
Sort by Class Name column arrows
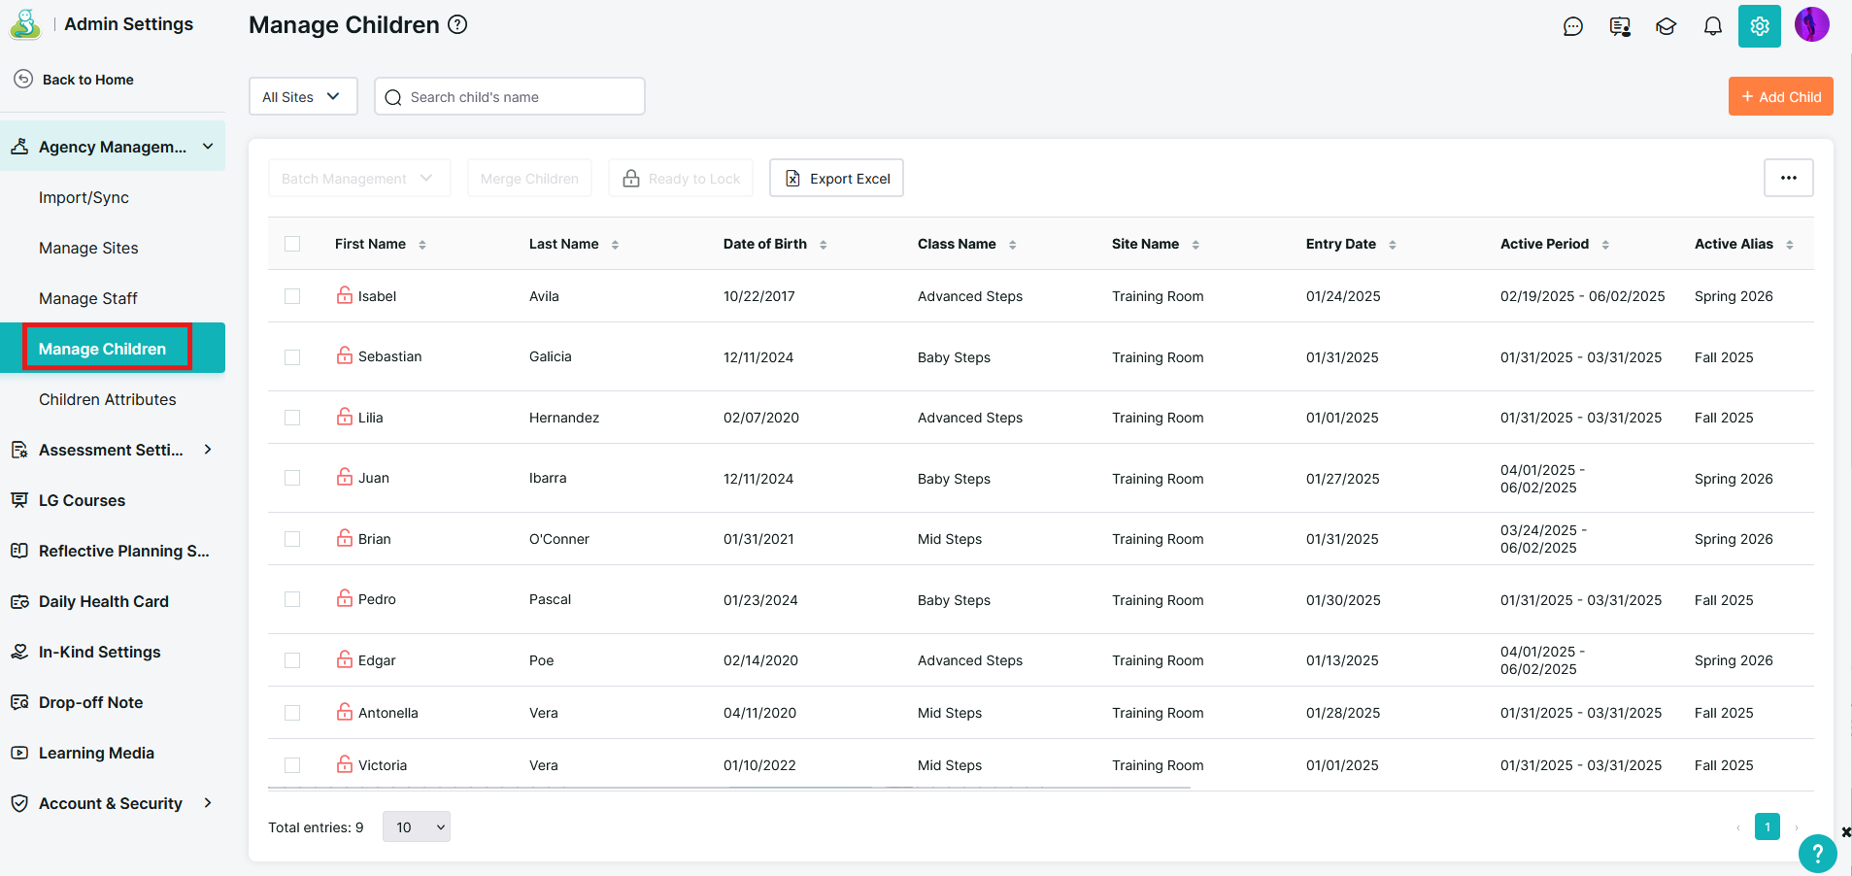(1012, 245)
